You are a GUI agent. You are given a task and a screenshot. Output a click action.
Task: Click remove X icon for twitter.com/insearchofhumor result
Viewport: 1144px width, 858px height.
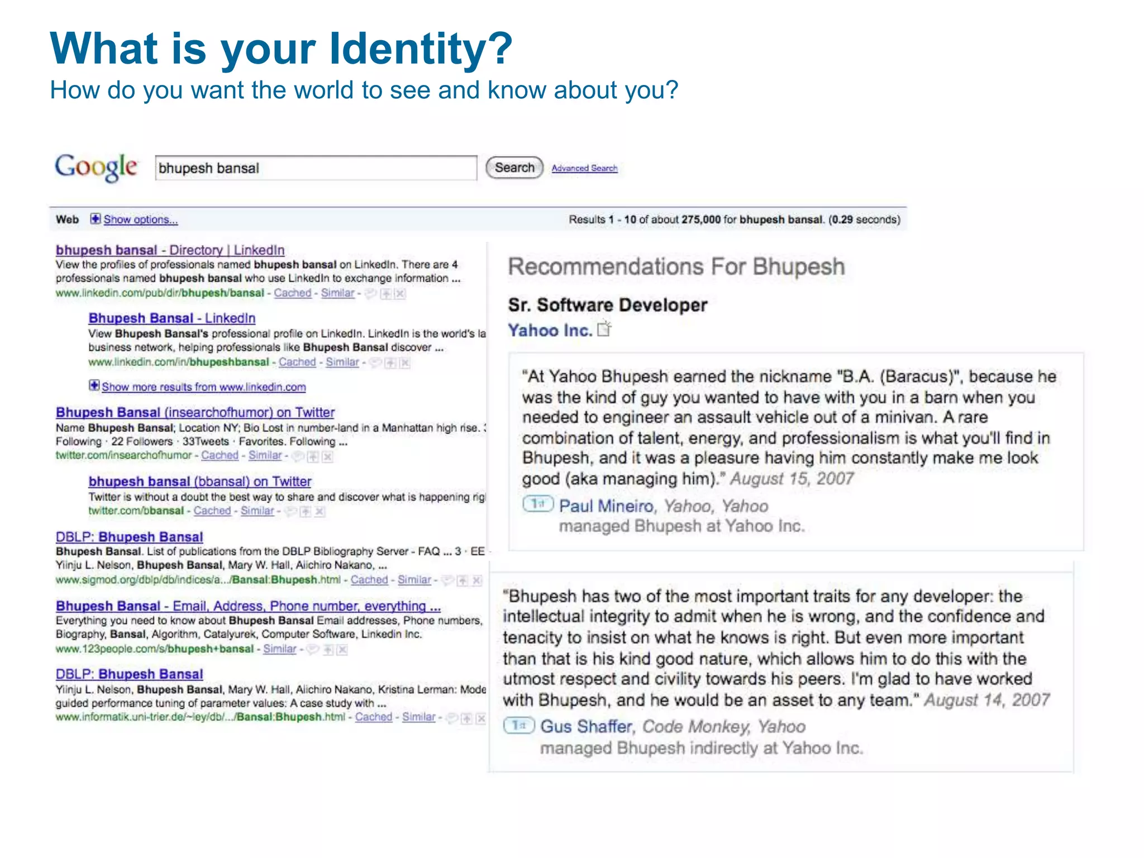tap(328, 457)
